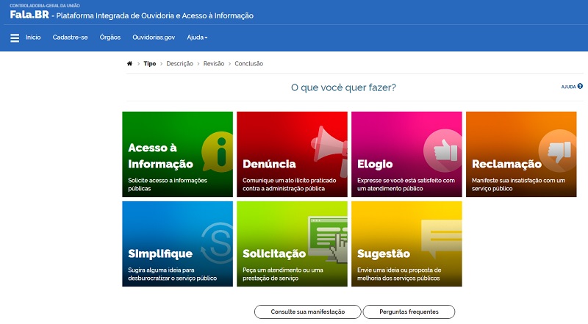Click the home icon in breadcrumb

pyautogui.click(x=130, y=63)
